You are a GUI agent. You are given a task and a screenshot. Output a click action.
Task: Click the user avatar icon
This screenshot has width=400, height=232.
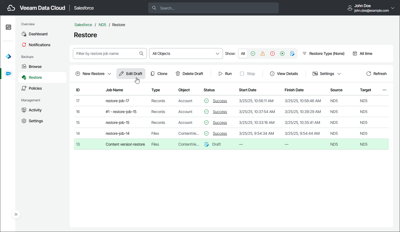[x=350, y=8]
